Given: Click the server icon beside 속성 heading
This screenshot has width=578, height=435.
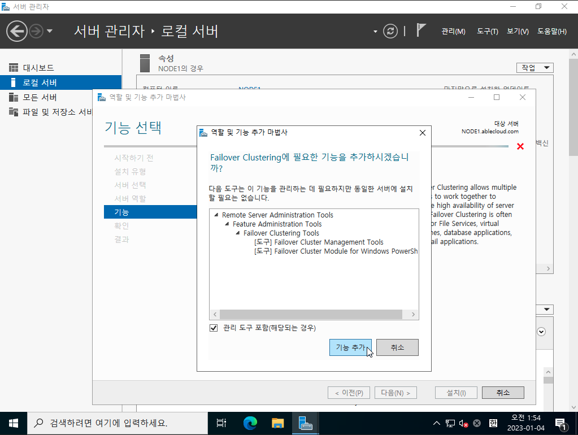Looking at the screenshot, I should click(145, 63).
